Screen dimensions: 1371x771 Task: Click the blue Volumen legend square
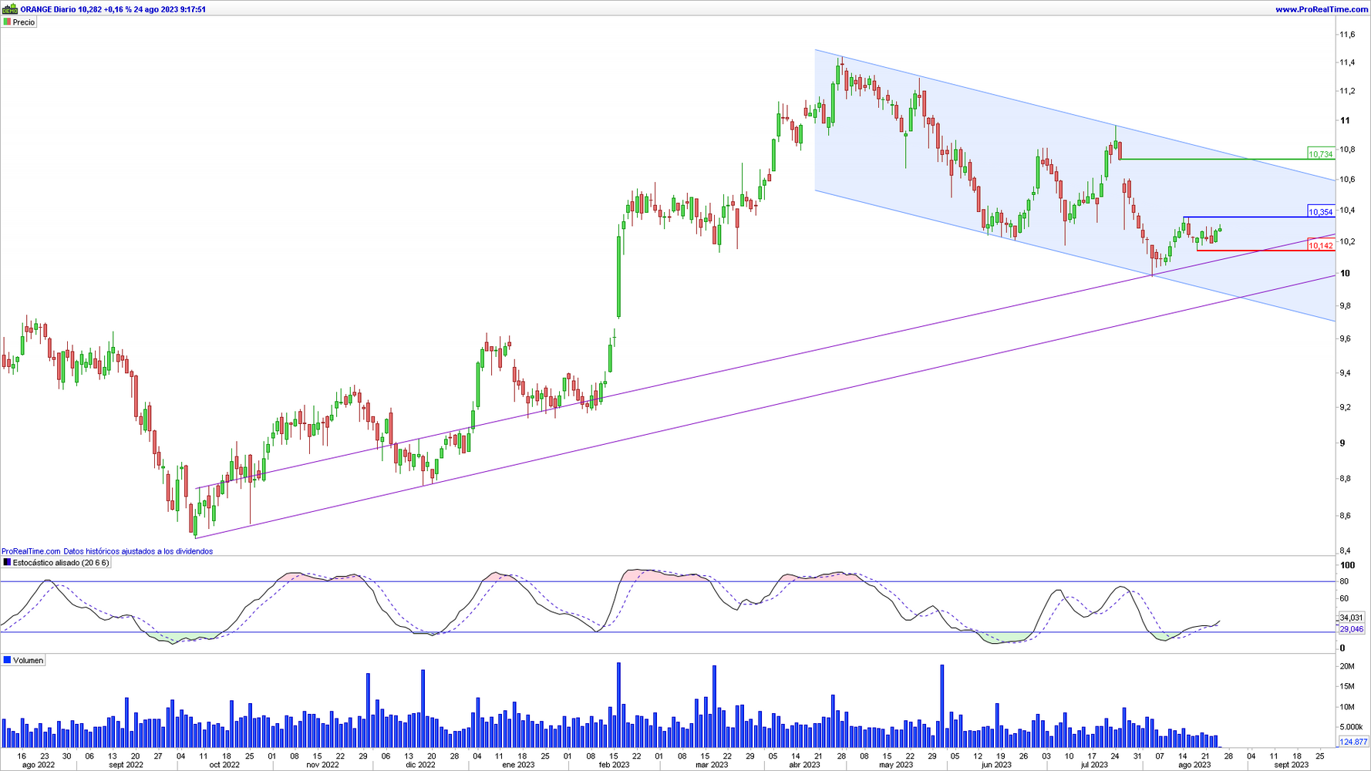pyautogui.click(x=7, y=661)
